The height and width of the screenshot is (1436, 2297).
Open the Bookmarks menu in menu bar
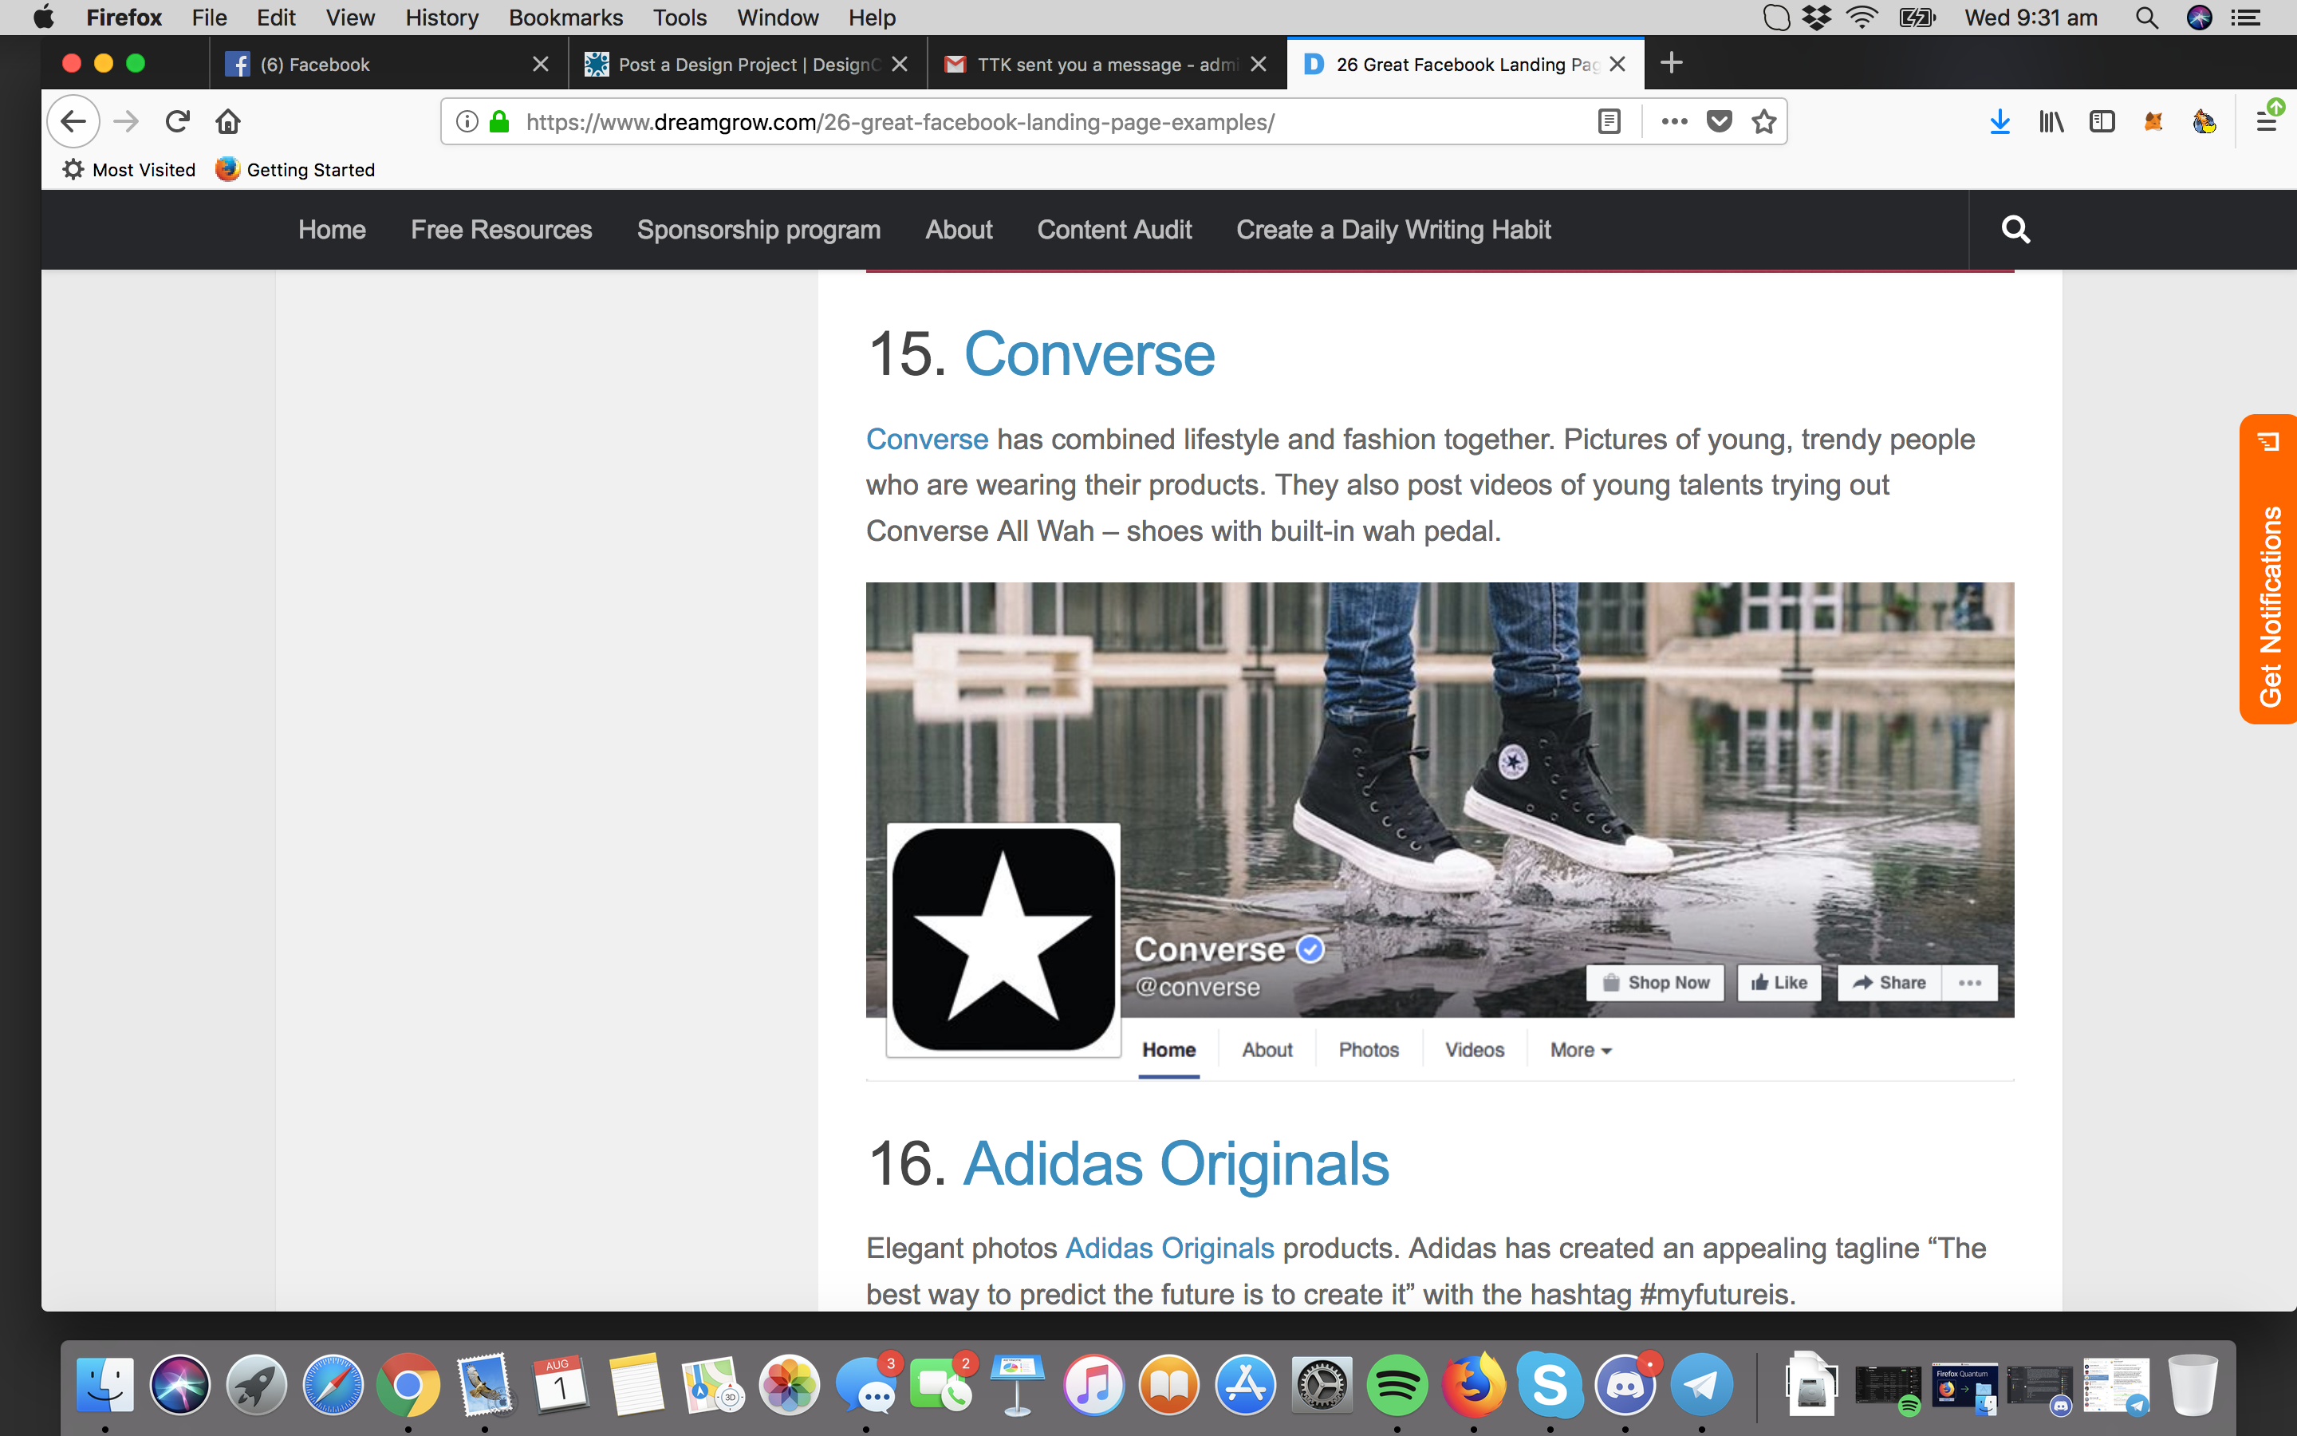pos(565,17)
